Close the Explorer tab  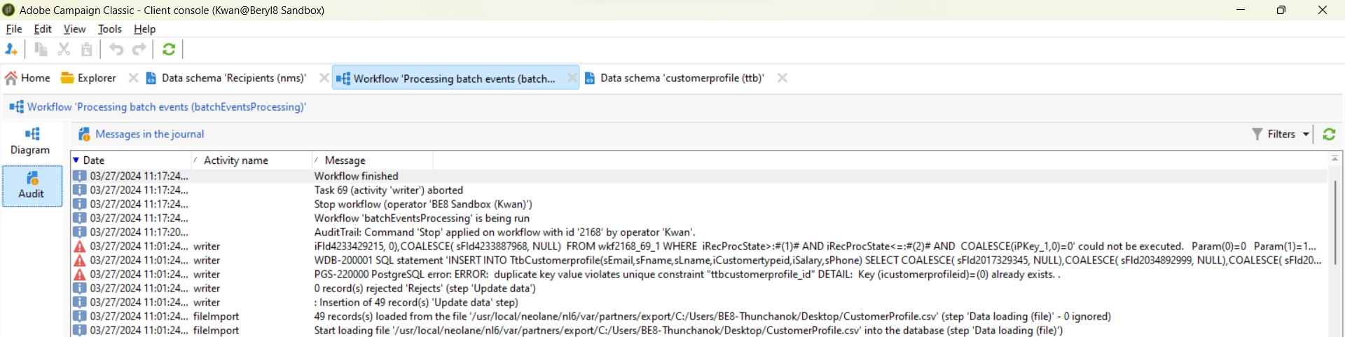(x=133, y=78)
